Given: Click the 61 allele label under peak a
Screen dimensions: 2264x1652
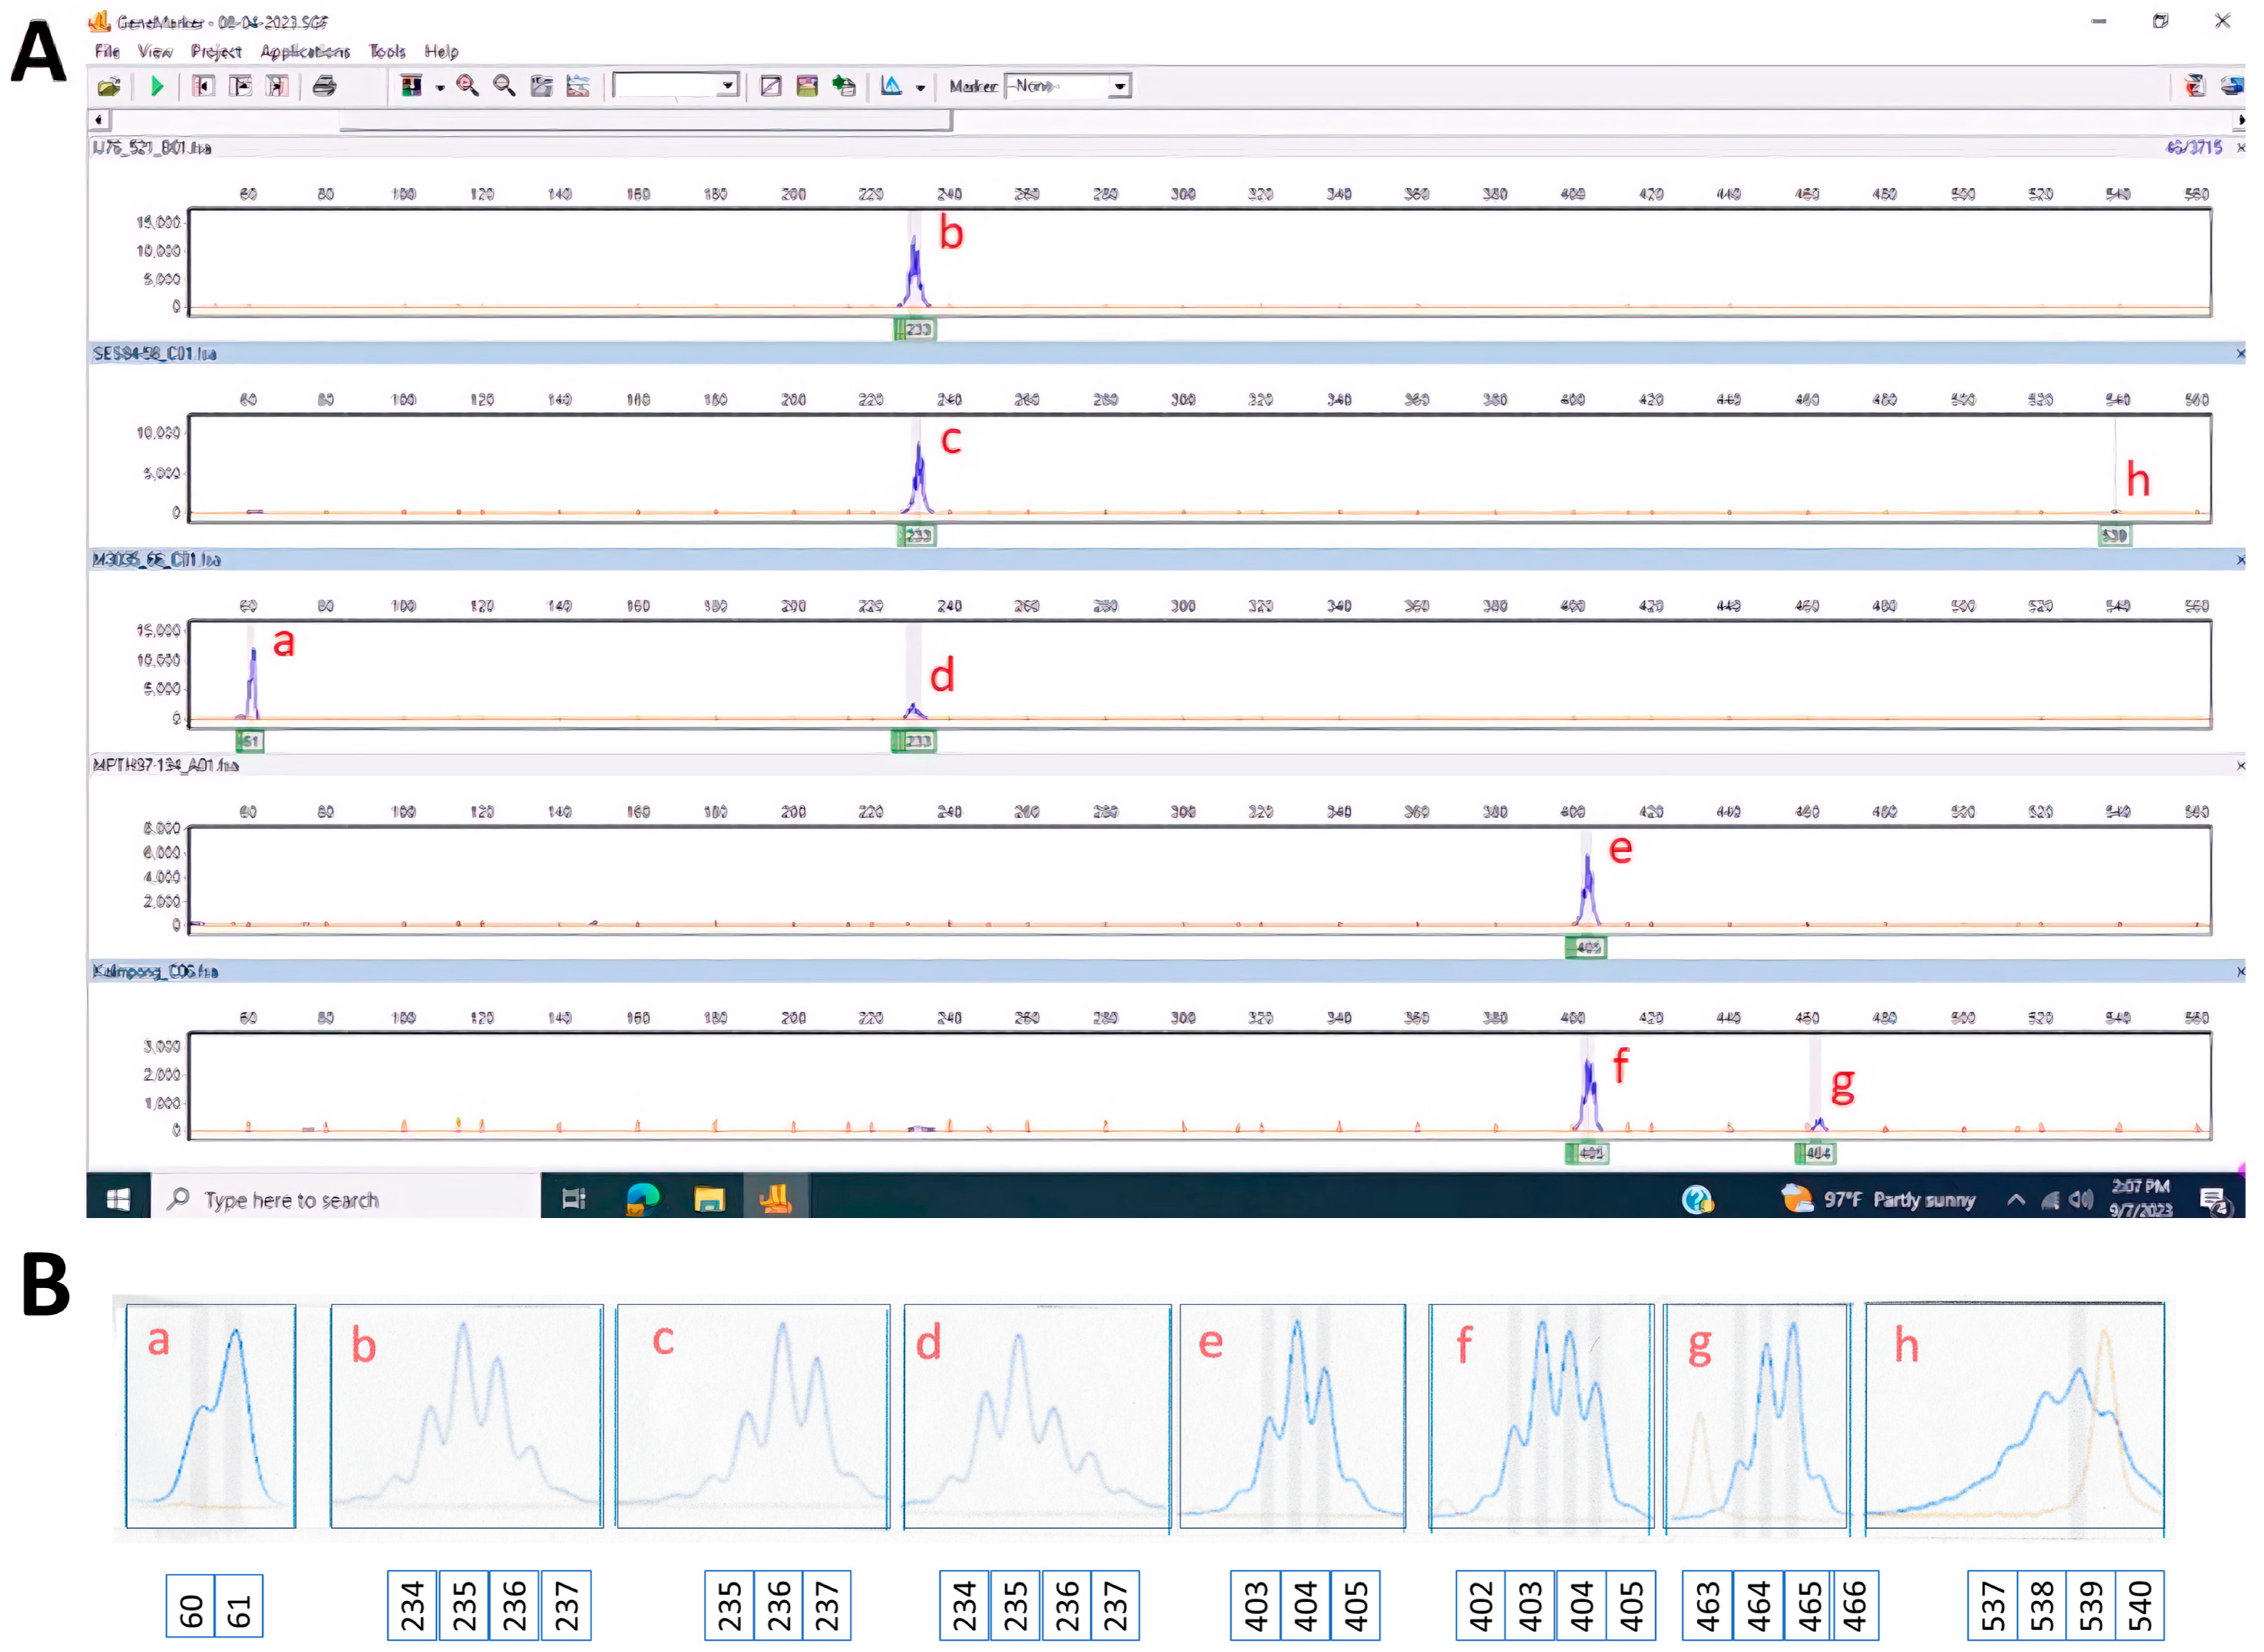Looking at the screenshot, I should pyautogui.click(x=250, y=741).
